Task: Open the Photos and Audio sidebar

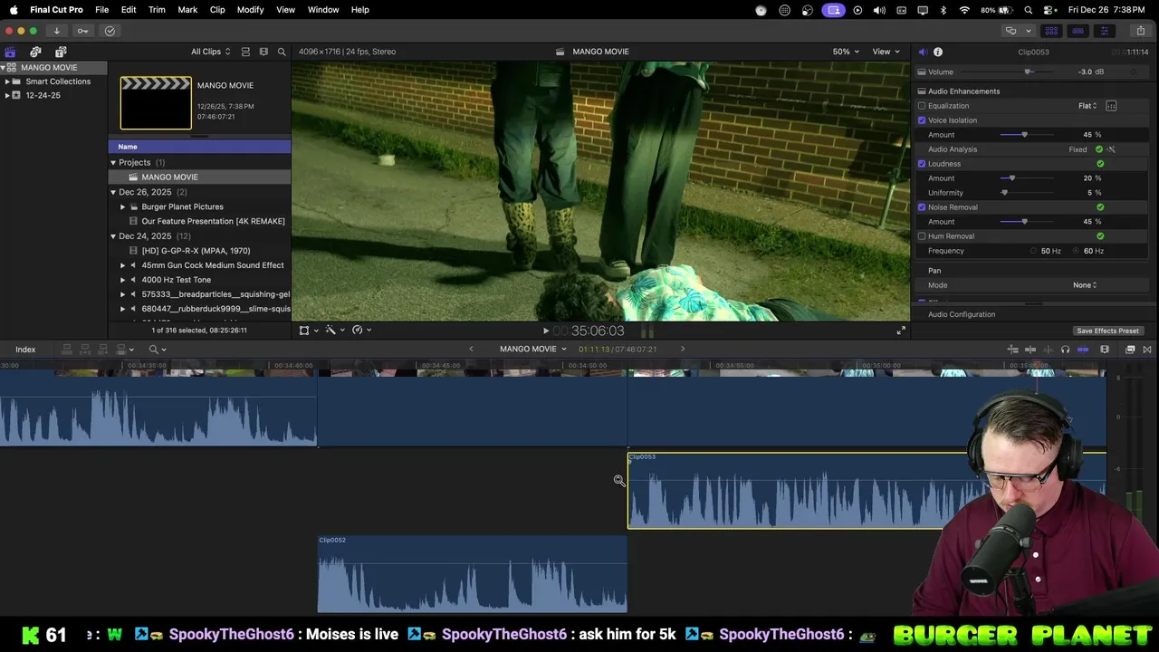Action: point(35,52)
